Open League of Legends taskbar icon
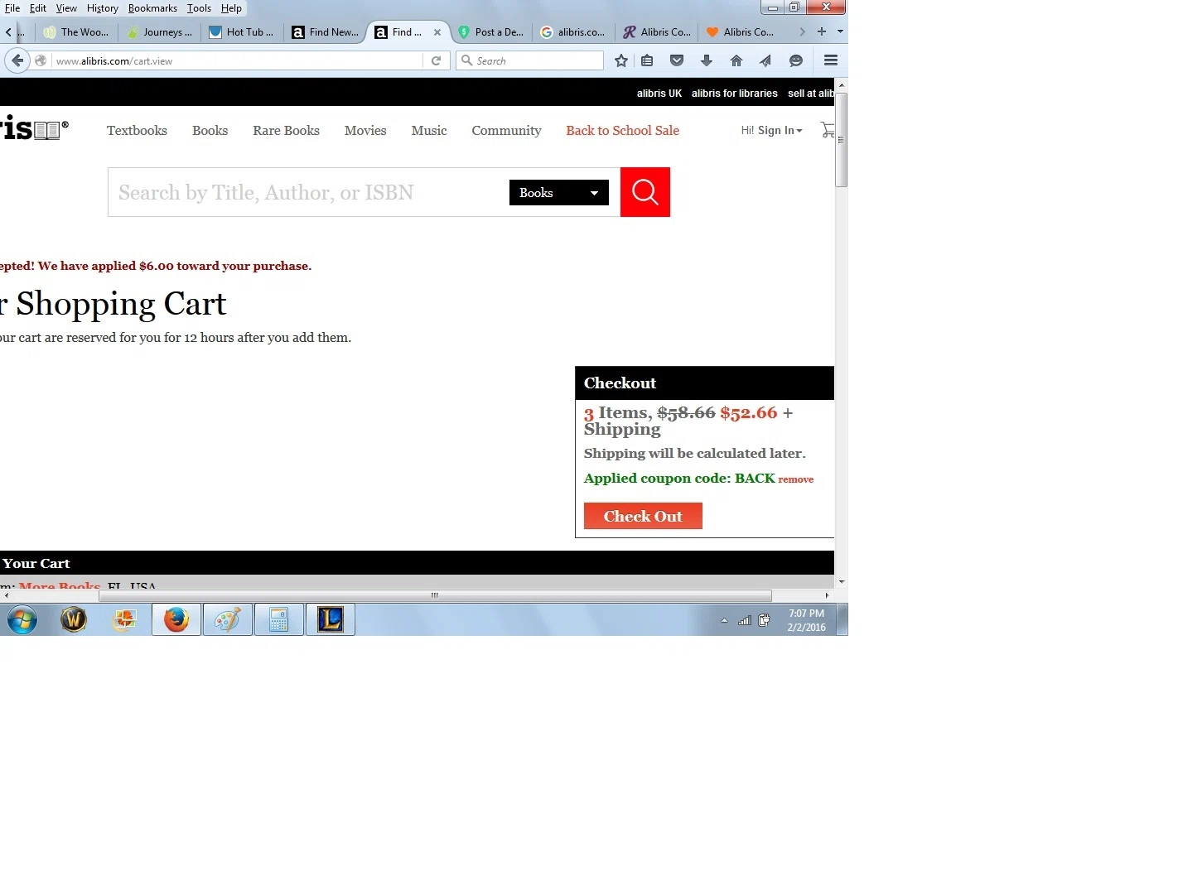Image resolution: width=1178 pixels, height=881 pixels. coord(331,619)
